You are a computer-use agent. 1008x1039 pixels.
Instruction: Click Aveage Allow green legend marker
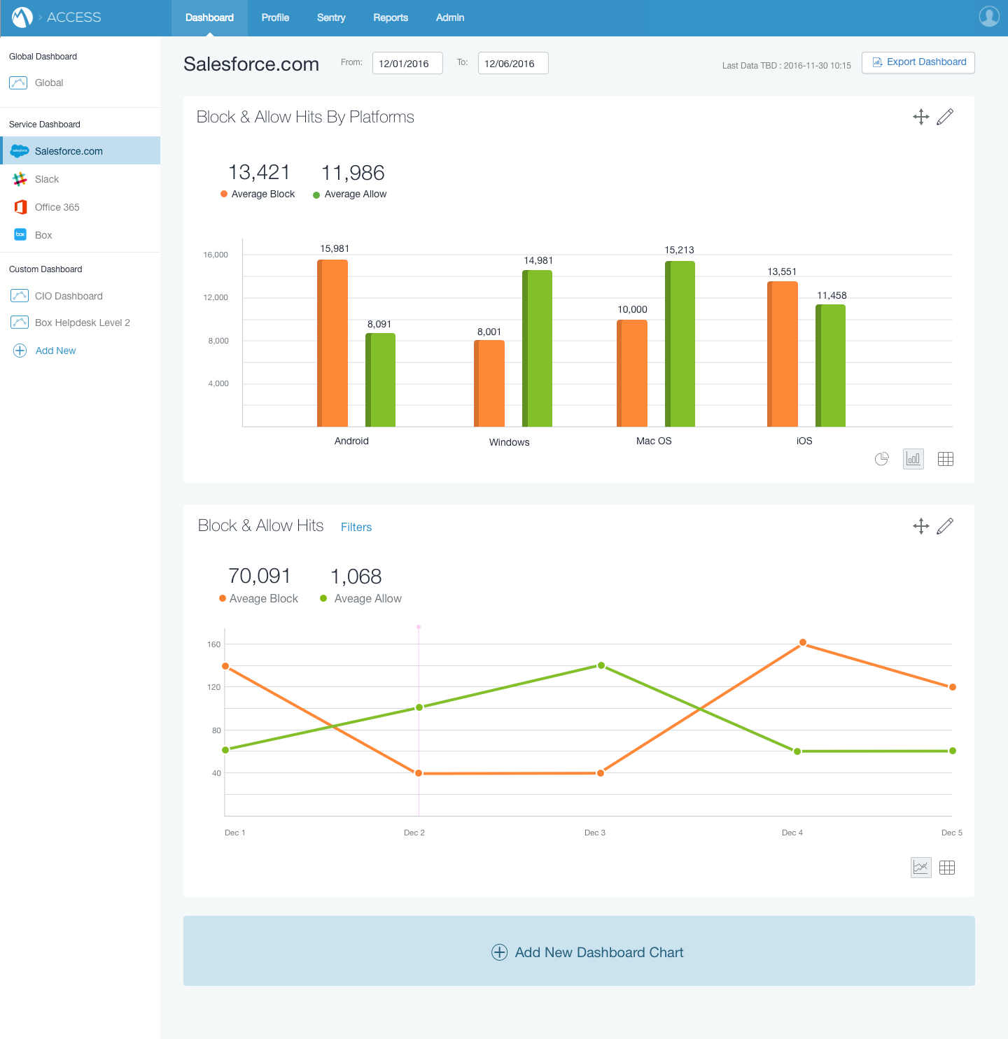(323, 598)
